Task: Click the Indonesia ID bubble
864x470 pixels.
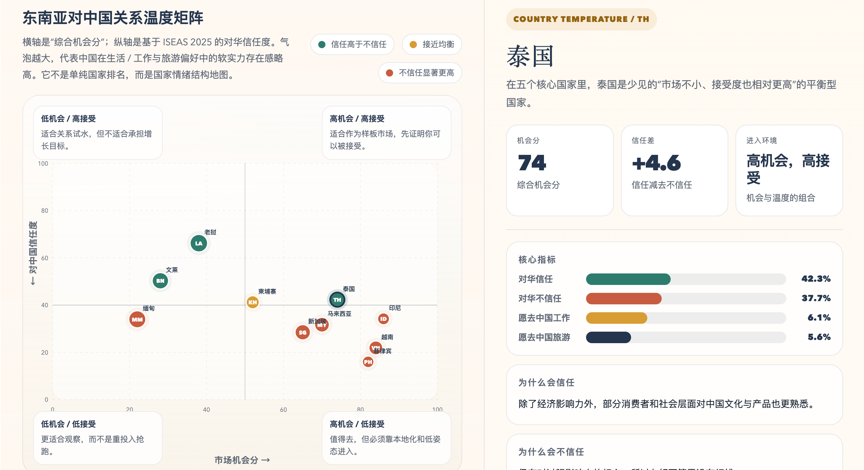Action: [x=383, y=319]
